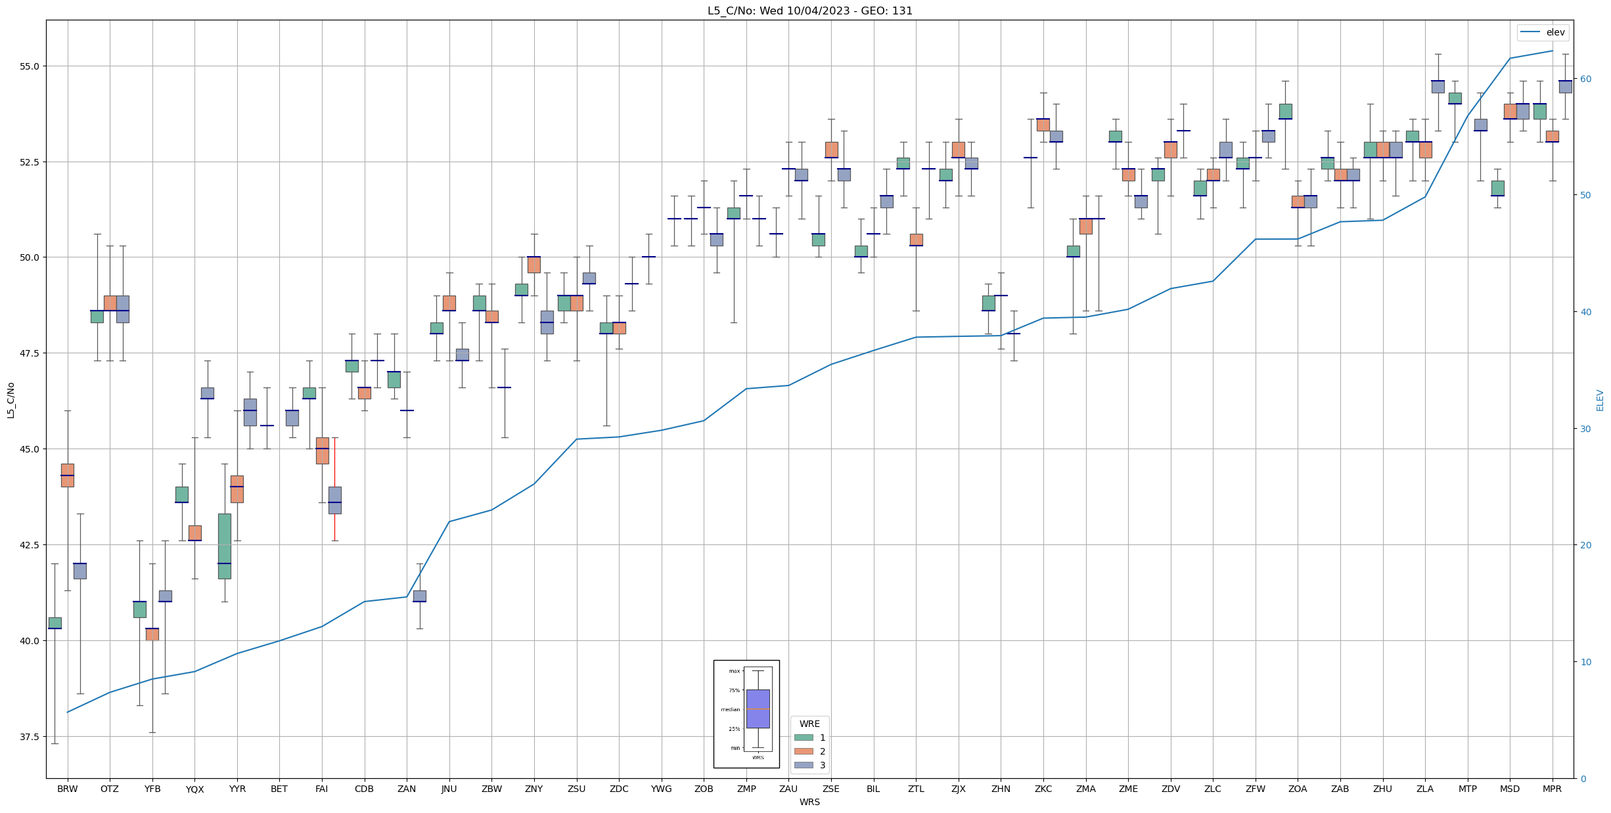Viewport: 1611px width, 813px height.
Task: Click the 'WRS' x-axis title
Action: [809, 802]
